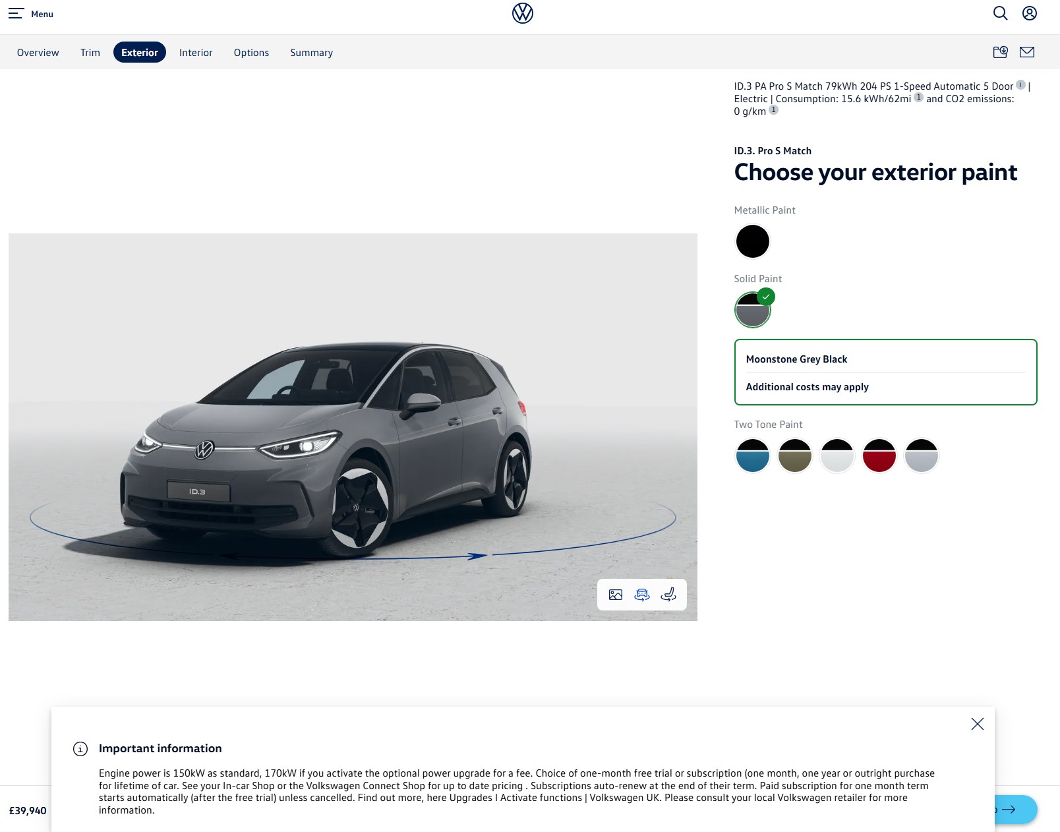Select the black metallic paint swatch
The width and height of the screenshot is (1060, 832).
point(753,241)
